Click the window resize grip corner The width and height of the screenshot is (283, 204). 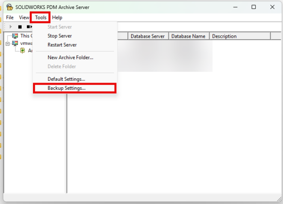tap(279, 199)
